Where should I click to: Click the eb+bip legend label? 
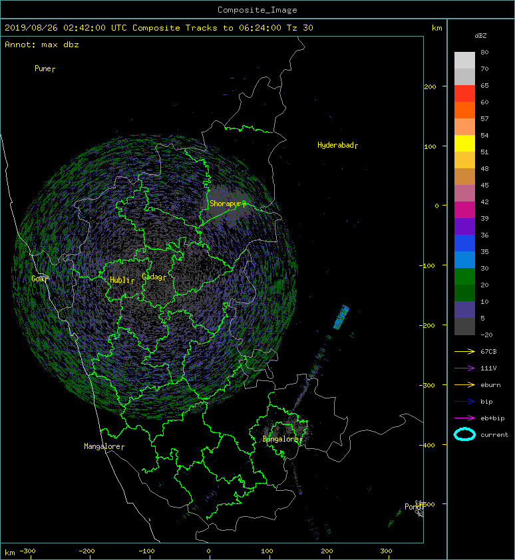492,418
